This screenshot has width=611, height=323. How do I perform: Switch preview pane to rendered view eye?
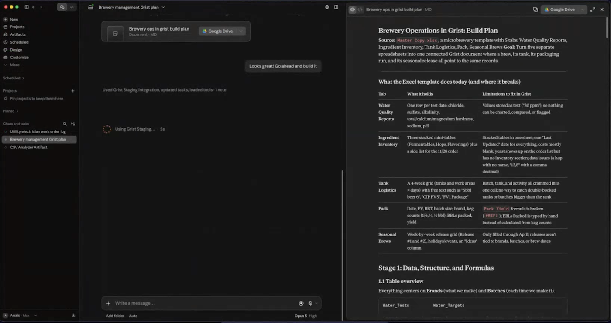tap(352, 10)
